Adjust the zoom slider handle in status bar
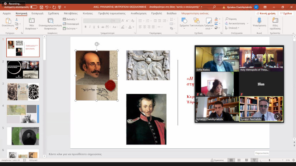 [x=269, y=160]
